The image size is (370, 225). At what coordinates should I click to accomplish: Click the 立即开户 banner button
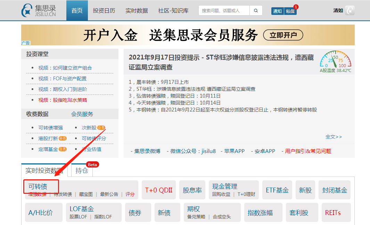[283, 35]
